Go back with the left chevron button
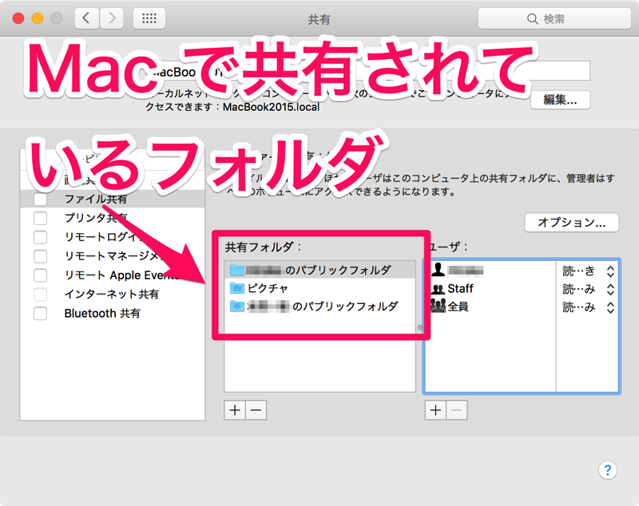This screenshot has height=506, width=639. [x=86, y=18]
